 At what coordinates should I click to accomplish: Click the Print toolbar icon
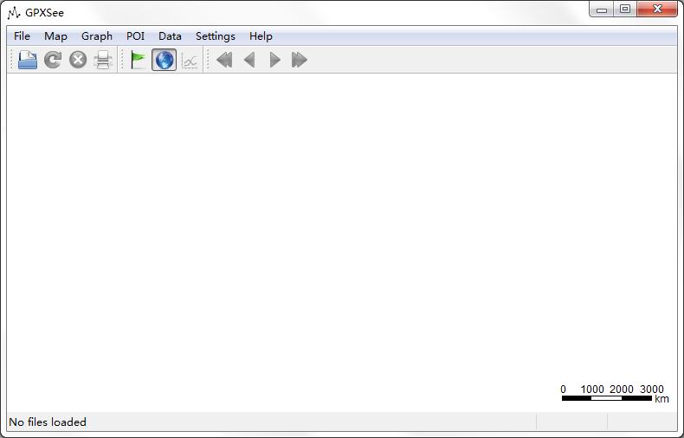tap(103, 60)
